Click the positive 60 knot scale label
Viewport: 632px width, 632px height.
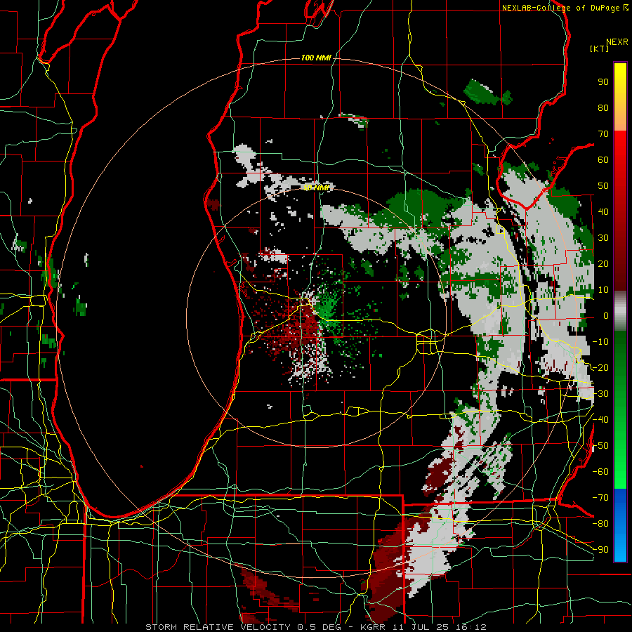pos(603,160)
